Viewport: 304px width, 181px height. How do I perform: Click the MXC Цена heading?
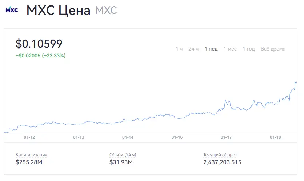(x=58, y=11)
